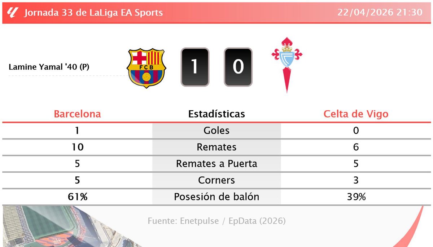Click the match date 22/04/2026 21:30
The image size is (433, 247).
[x=380, y=12]
